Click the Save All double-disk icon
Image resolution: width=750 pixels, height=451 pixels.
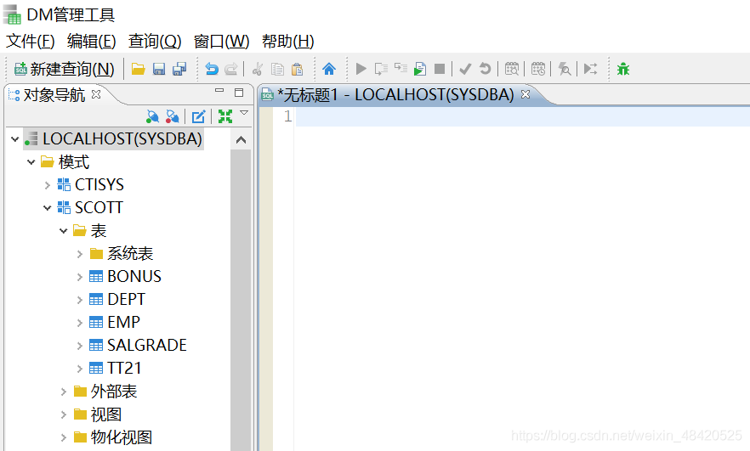179,70
